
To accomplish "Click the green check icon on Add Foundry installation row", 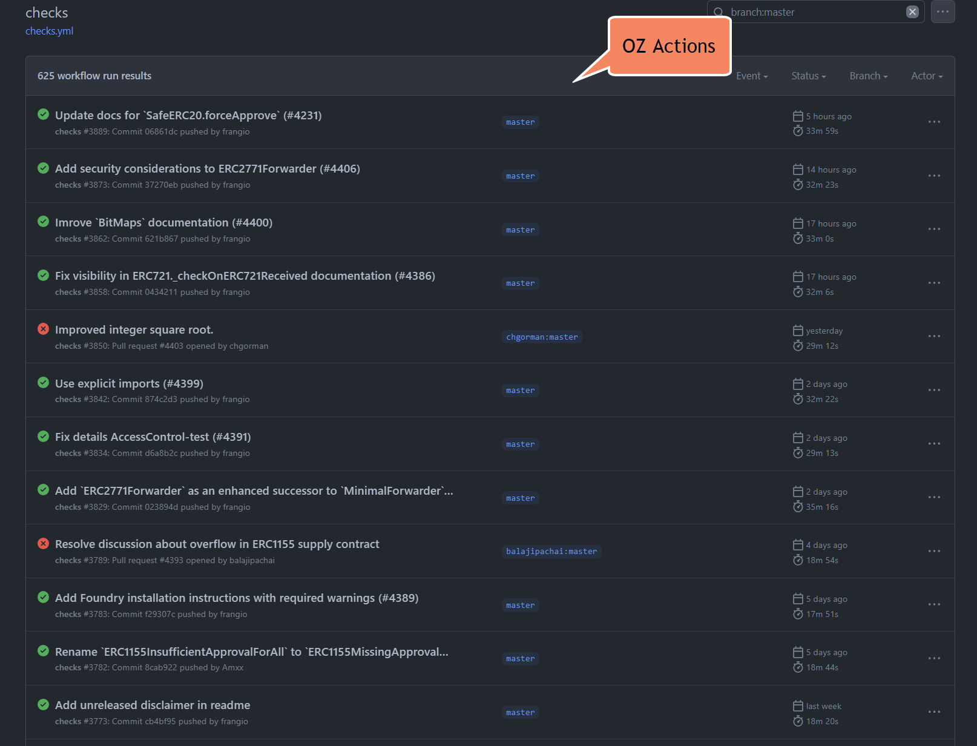I will tap(42, 597).
